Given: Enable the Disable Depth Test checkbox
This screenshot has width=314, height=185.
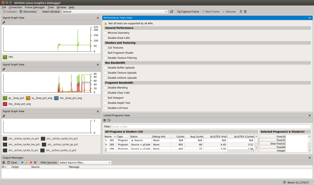Looking at the screenshot, I should (x=106, y=103).
